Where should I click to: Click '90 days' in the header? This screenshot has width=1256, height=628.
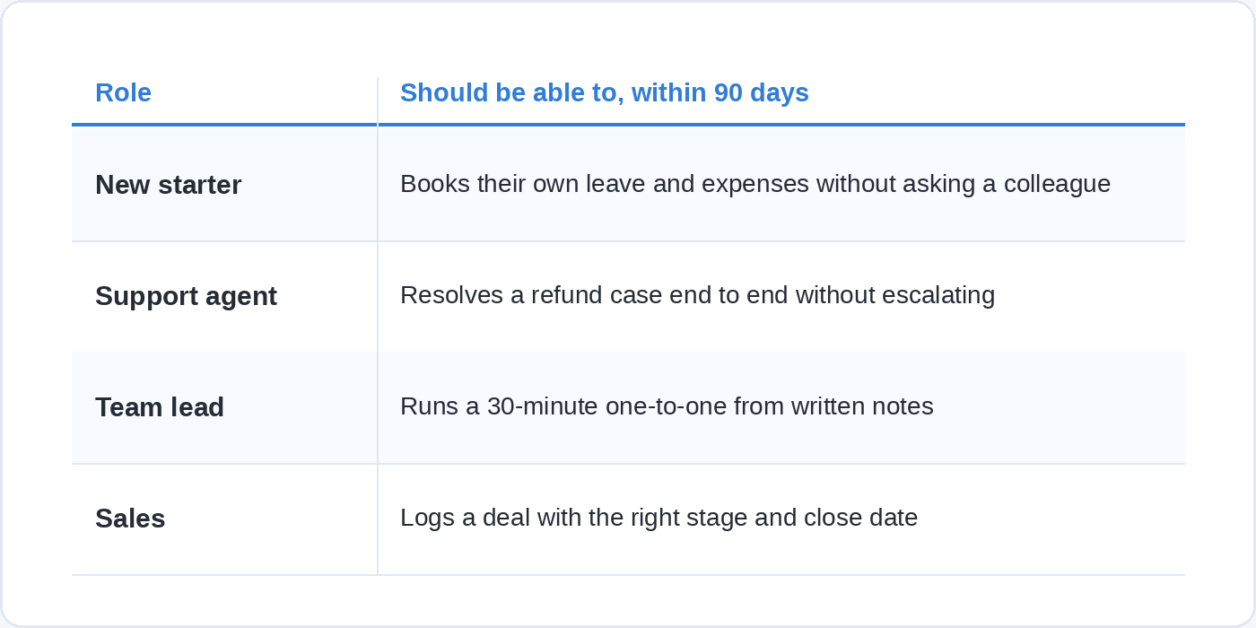point(762,92)
